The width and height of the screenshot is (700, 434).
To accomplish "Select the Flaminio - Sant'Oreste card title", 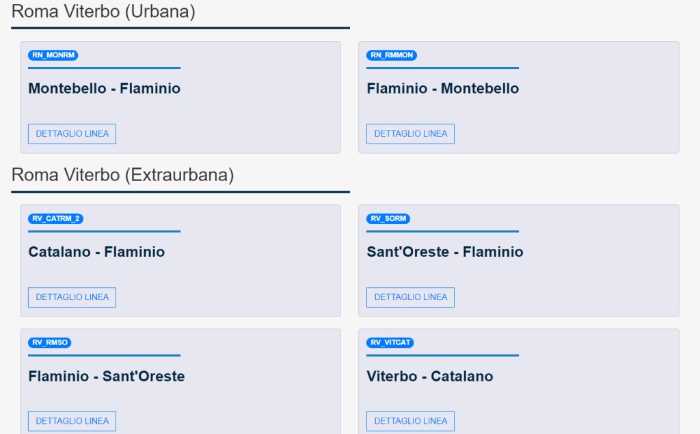I will click(106, 376).
